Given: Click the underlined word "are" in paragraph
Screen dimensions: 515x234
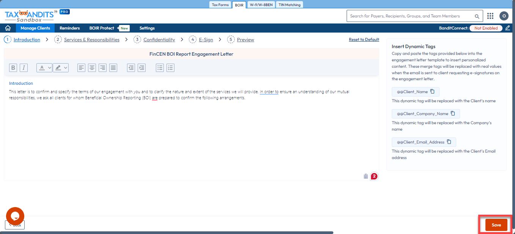Looking at the screenshot, I should (155, 98).
